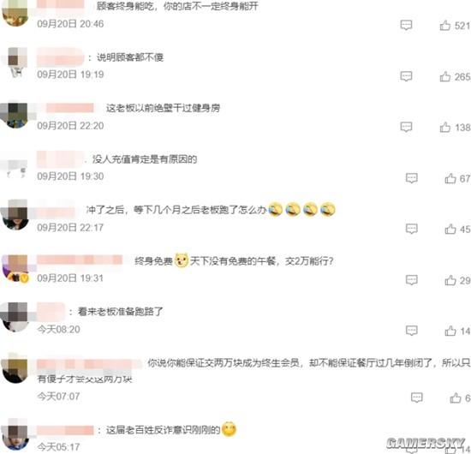Screen dimensions: 471x454
Task: Like the comment with 265 likes
Action: [x=444, y=76]
